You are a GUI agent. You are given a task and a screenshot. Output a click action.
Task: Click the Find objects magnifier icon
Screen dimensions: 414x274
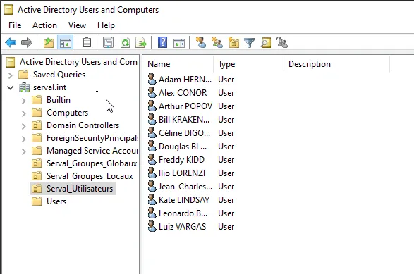pos(266,42)
